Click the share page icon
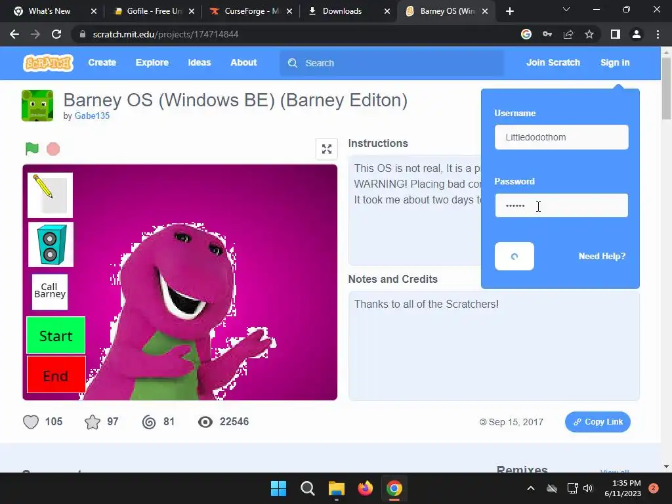 568,34
